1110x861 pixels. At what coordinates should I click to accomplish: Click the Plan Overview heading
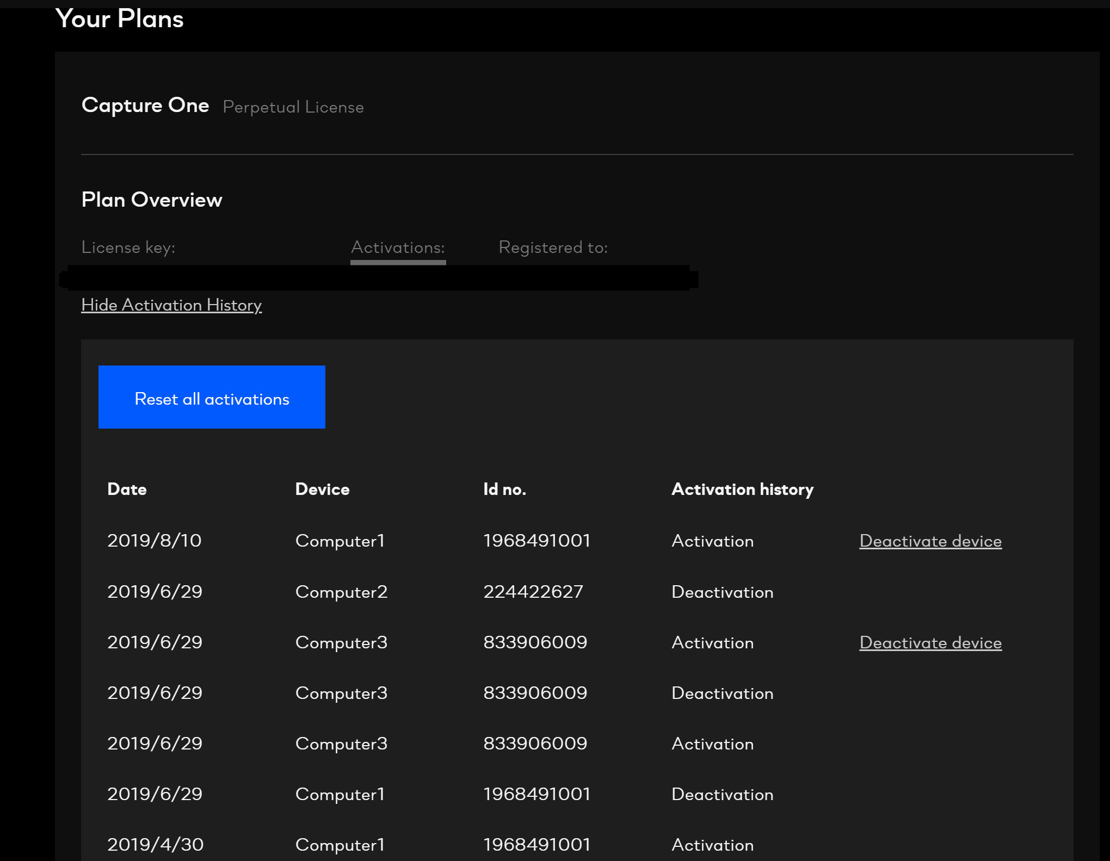152,200
